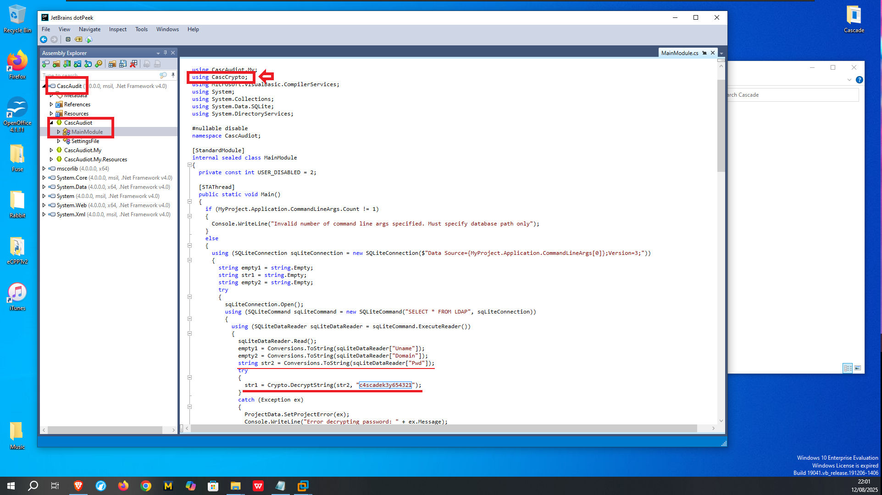Image resolution: width=882 pixels, height=495 pixels.
Task: Expand the ribbon chevron in Explorer window
Action: click(849, 80)
